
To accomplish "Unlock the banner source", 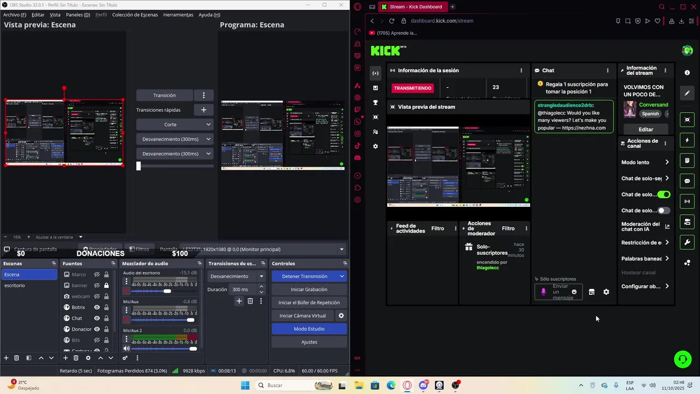I will click(x=106, y=285).
